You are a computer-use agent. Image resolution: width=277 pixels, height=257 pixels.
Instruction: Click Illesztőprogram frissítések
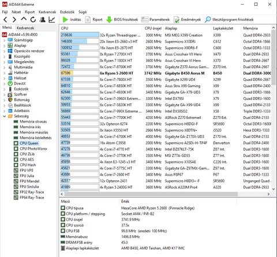[229, 20]
